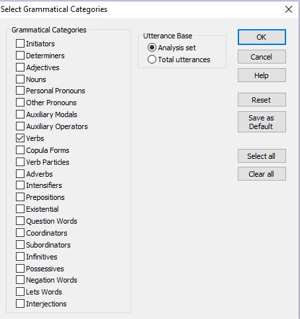Image resolution: width=300 pixels, height=319 pixels.
Task: Check Subordinators box
Action: [20, 245]
